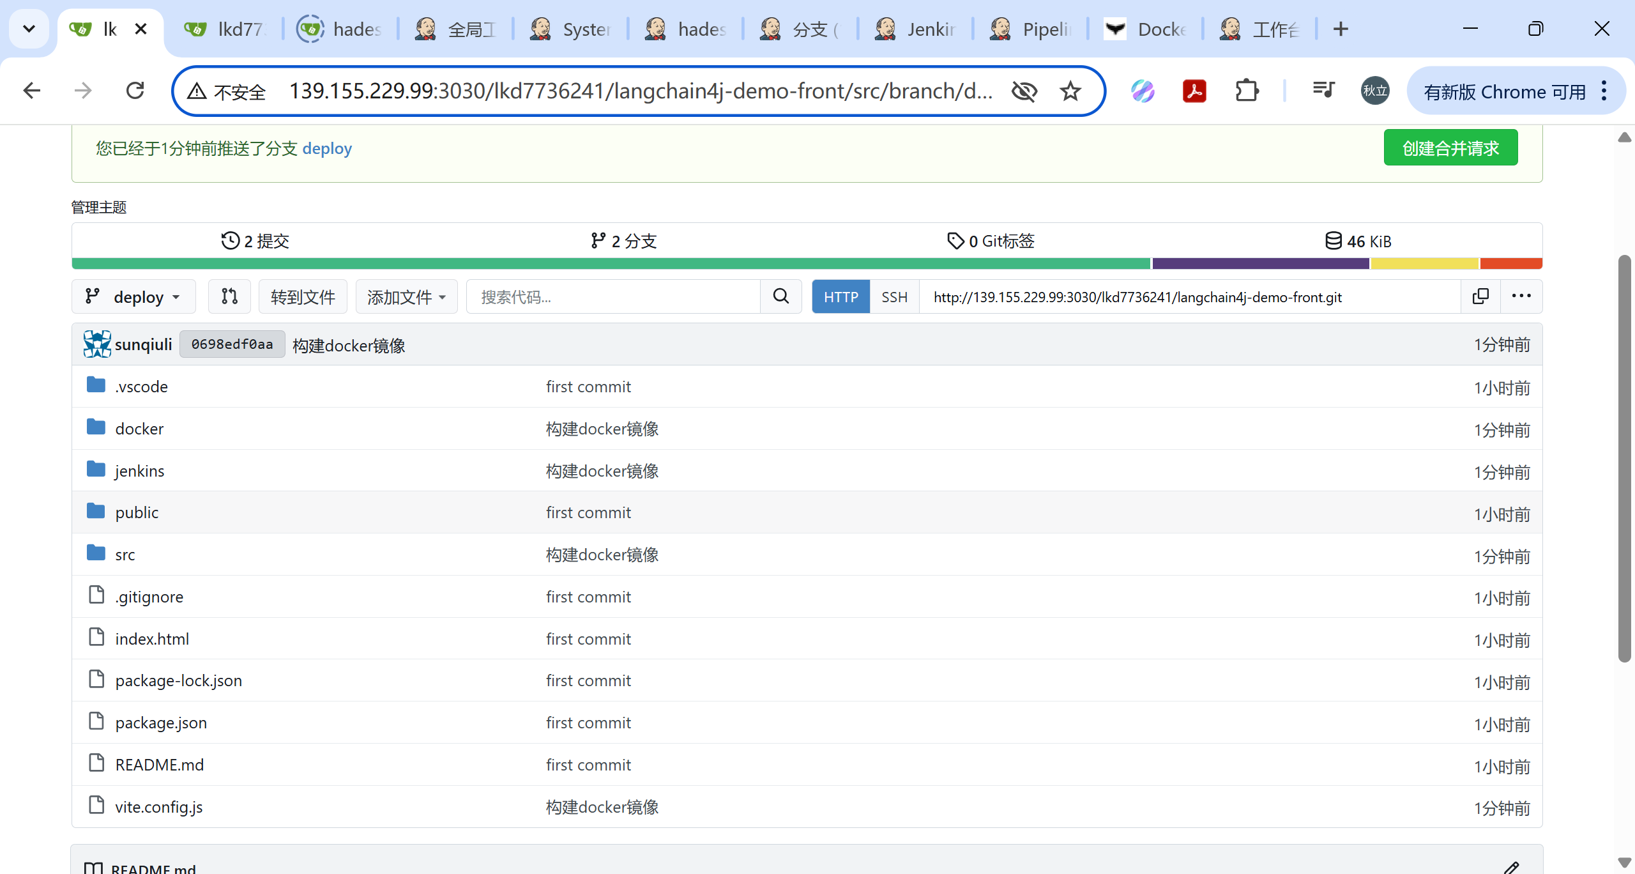
Task: Select HTTP clone protocol
Action: point(840,297)
